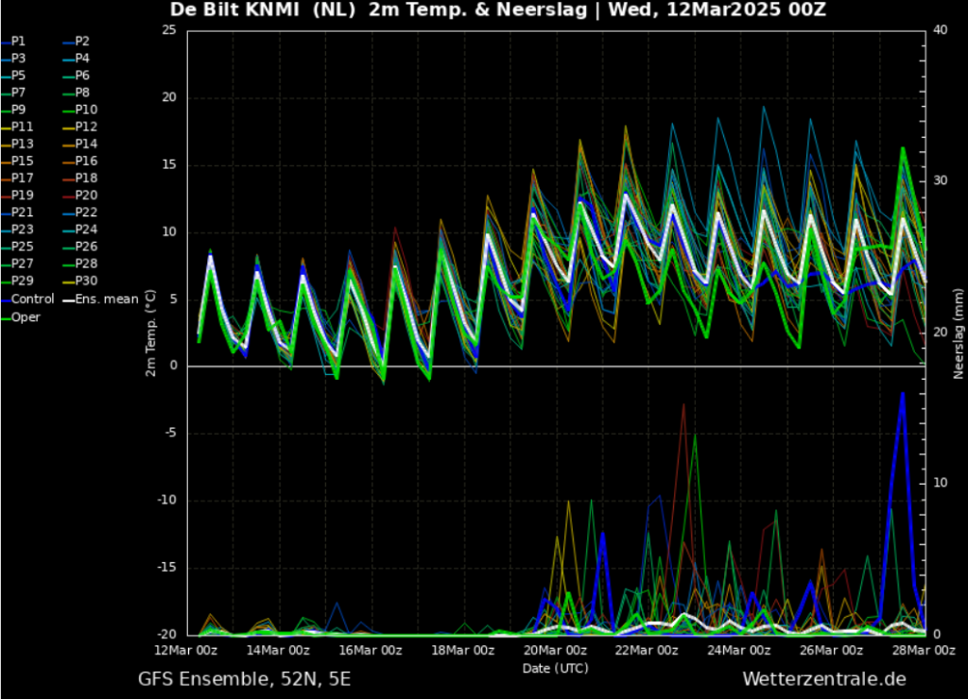Click the P7 legend color line

6,94
